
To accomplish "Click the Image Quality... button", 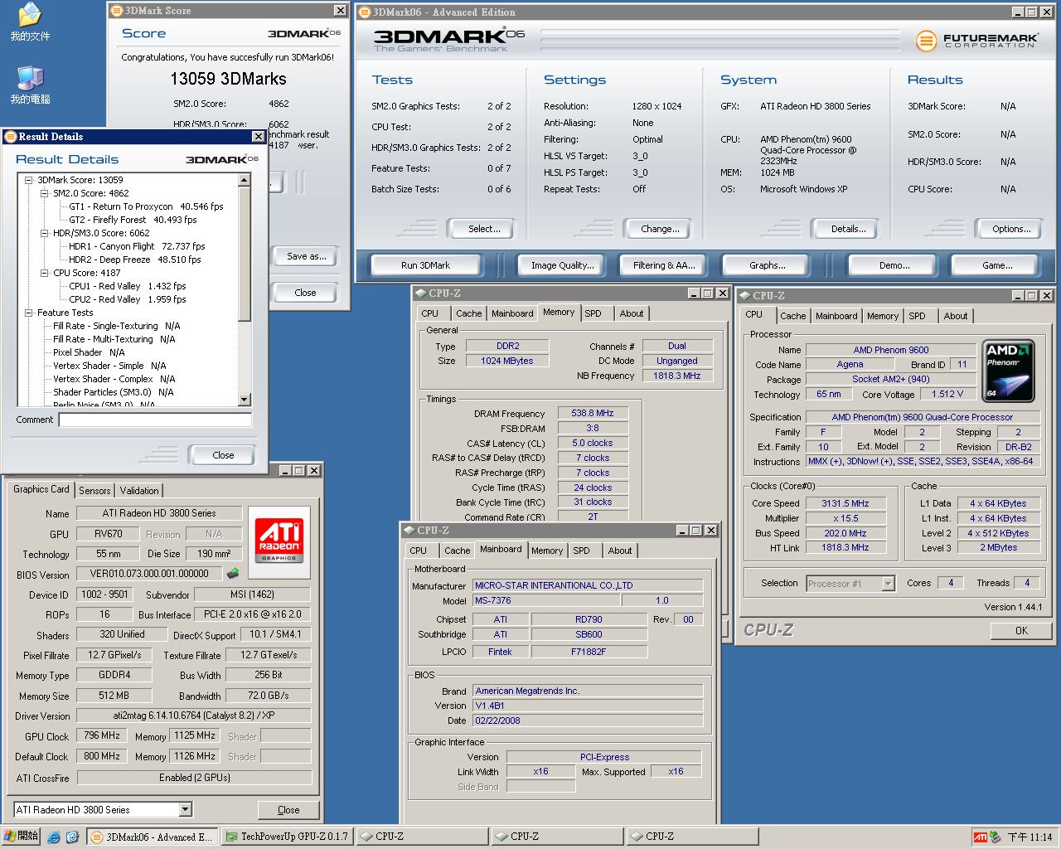I will pyautogui.click(x=563, y=265).
